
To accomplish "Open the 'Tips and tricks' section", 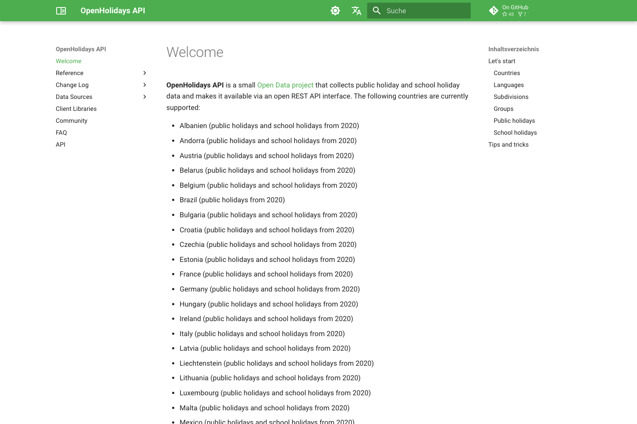I will point(508,144).
